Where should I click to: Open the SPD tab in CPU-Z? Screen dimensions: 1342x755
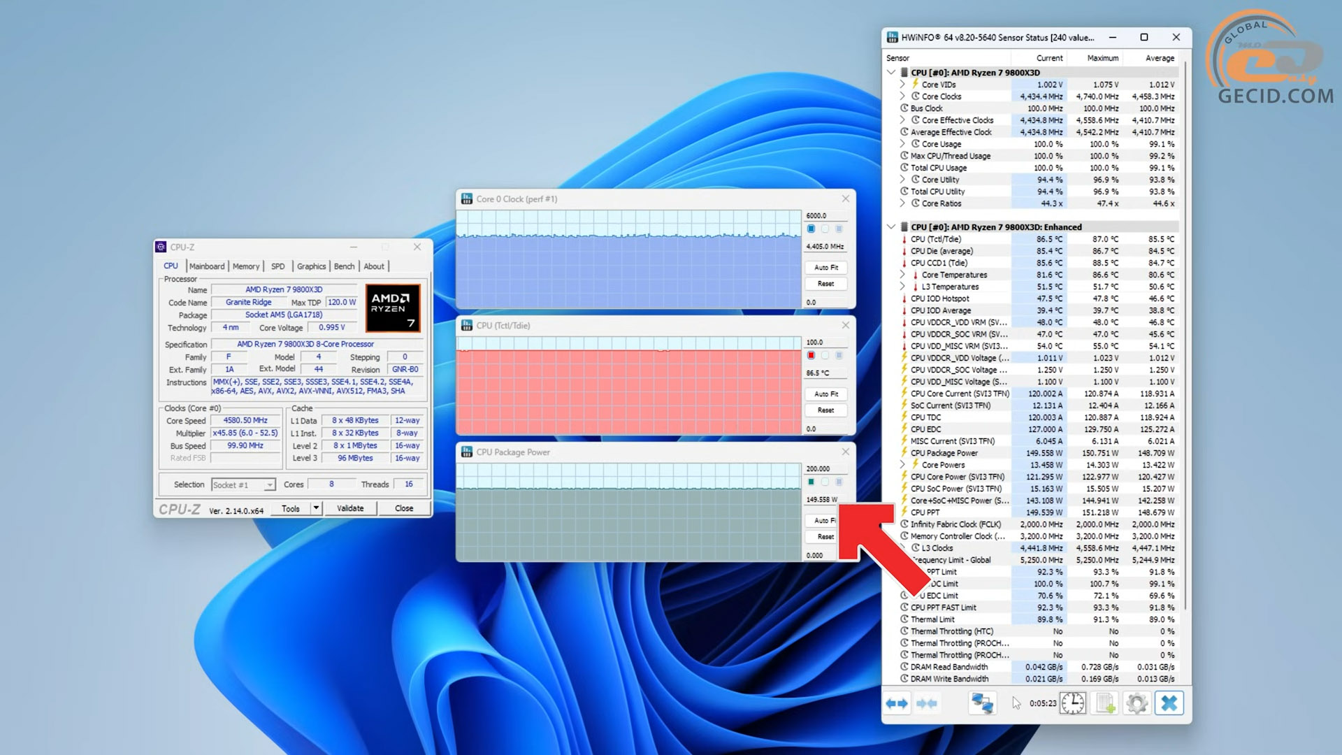277,266
